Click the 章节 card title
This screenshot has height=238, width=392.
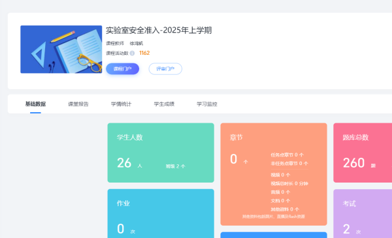[237, 137]
